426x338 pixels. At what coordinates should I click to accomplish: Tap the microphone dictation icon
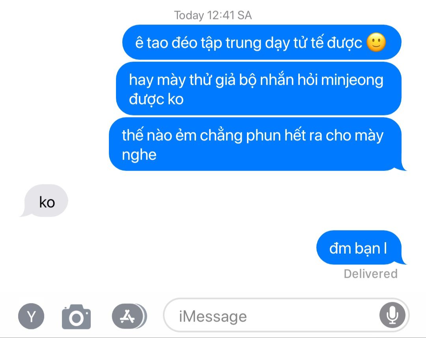click(x=392, y=315)
